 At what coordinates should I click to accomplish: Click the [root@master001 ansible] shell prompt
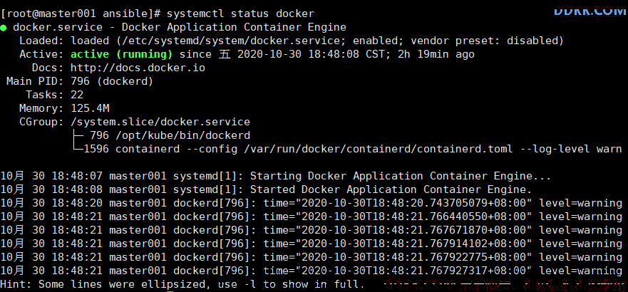pos(81,14)
